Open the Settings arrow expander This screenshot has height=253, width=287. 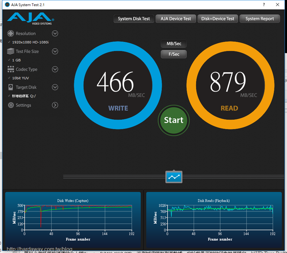tap(55, 105)
